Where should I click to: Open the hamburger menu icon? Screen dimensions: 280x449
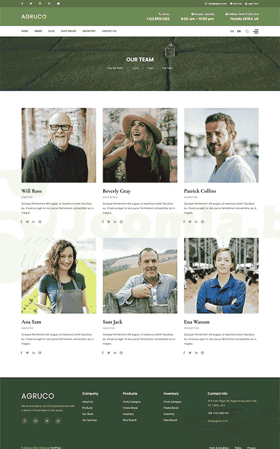(x=256, y=31)
